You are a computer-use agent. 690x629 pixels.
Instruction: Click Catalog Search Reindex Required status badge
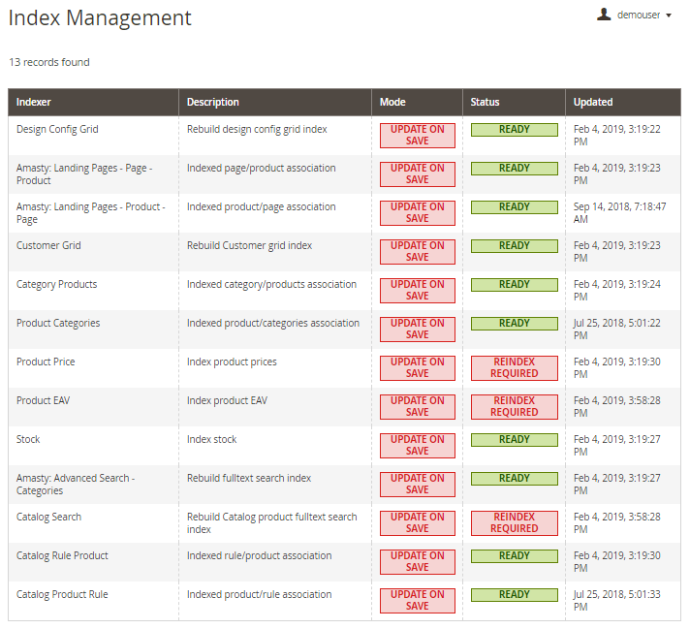pyautogui.click(x=514, y=522)
